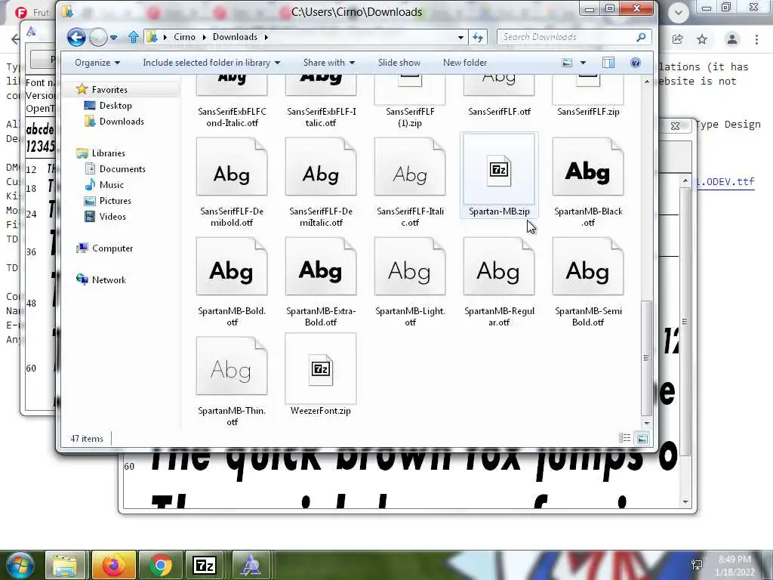Click the Explorer Forward arrow button
The image size is (773, 580).
point(99,37)
